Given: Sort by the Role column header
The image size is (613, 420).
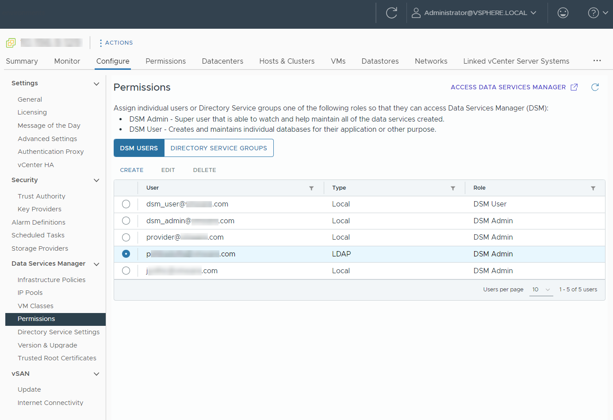Looking at the screenshot, I should click(479, 188).
